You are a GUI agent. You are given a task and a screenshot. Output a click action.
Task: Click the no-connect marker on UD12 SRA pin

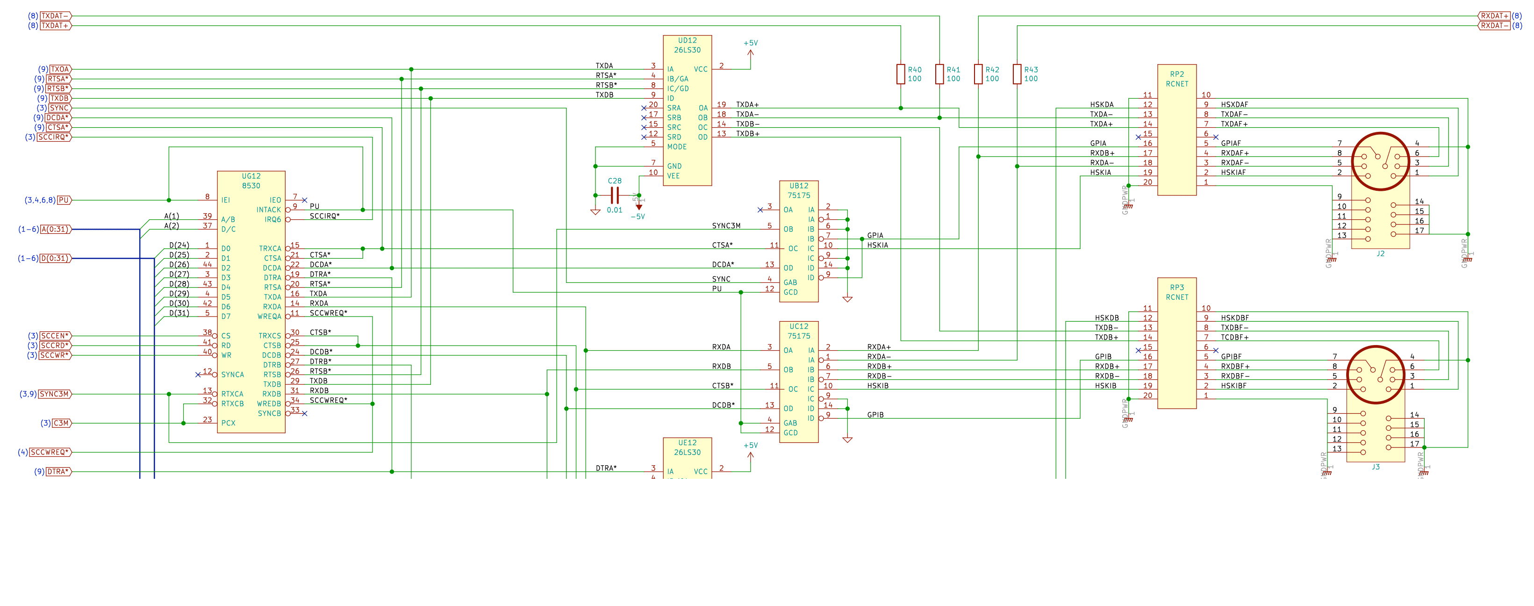(x=644, y=108)
